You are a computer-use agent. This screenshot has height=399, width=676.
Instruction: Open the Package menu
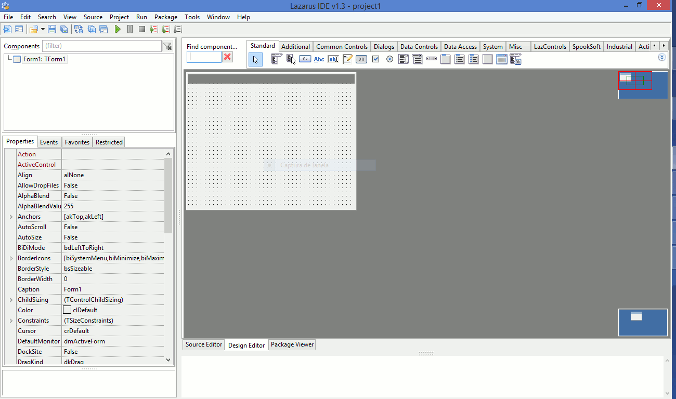tap(166, 17)
